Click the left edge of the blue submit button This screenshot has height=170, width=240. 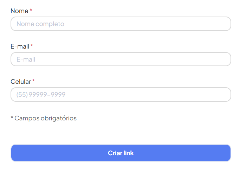pyautogui.click(x=15, y=153)
